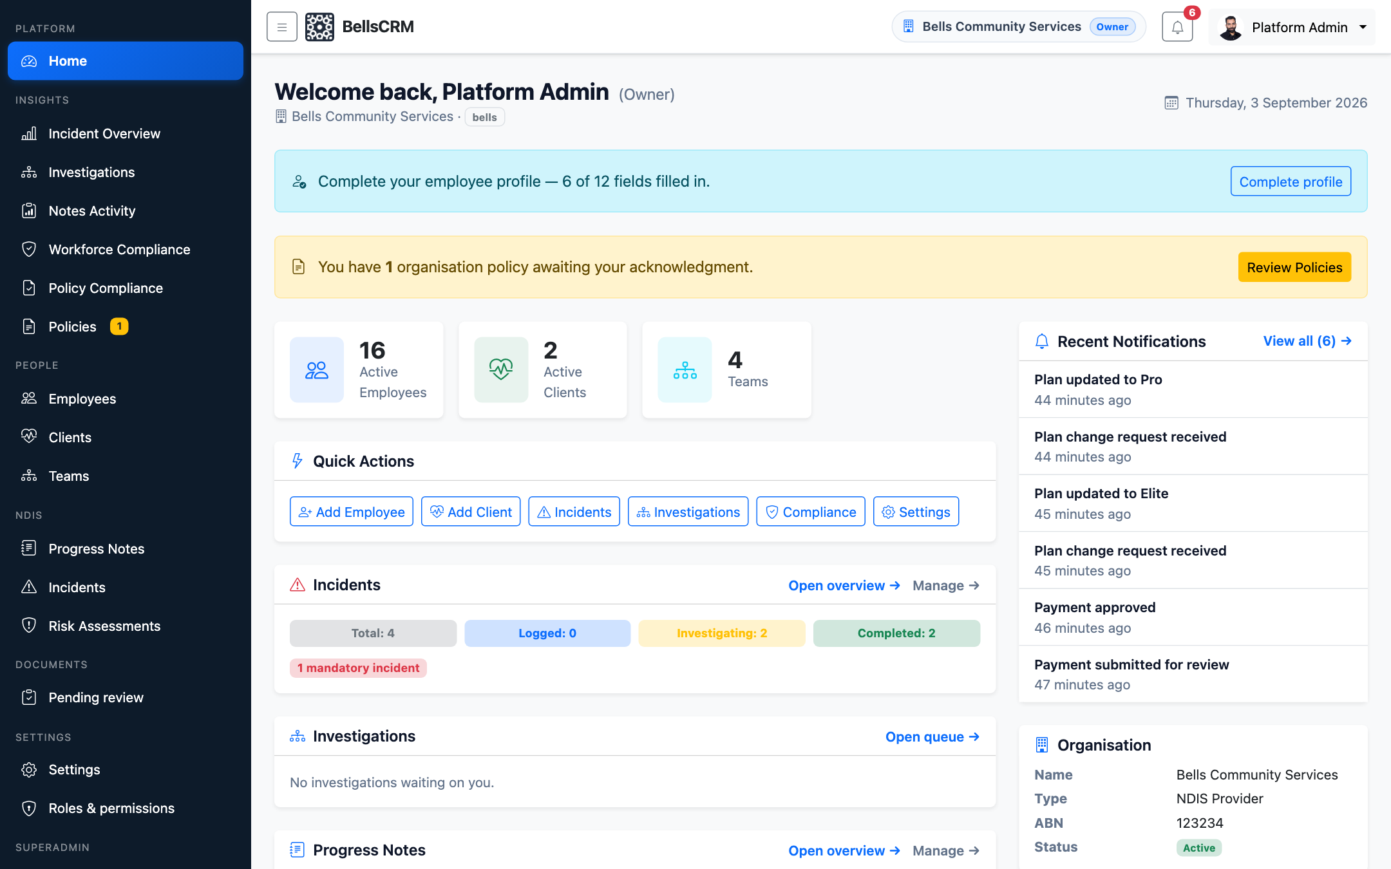Click the Active Employees card icon
The height and width of the screenshot is (869, 1391).
point(317,370)
